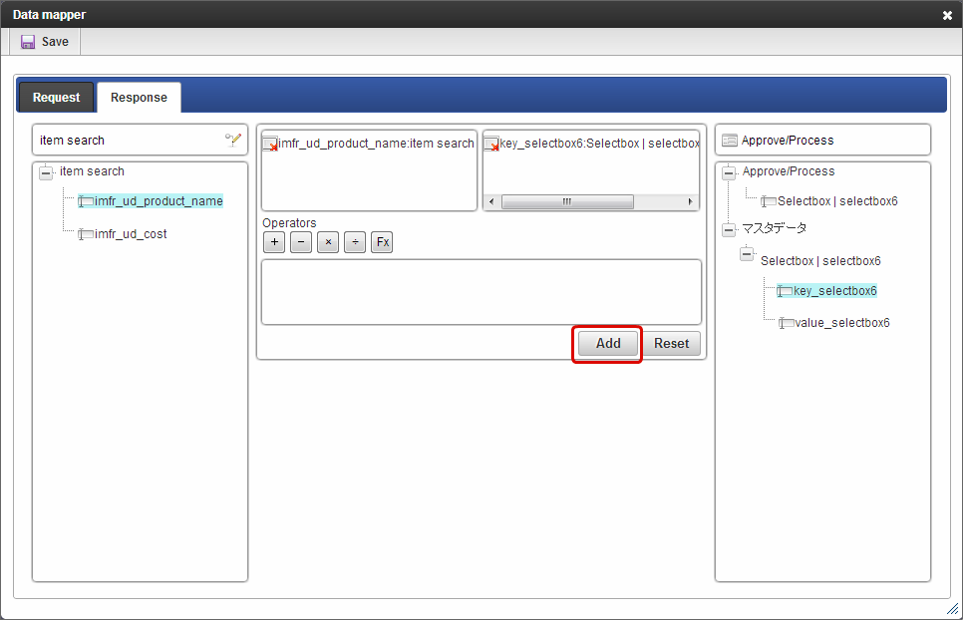Click the Add button
963x620 pixels.
608,344
